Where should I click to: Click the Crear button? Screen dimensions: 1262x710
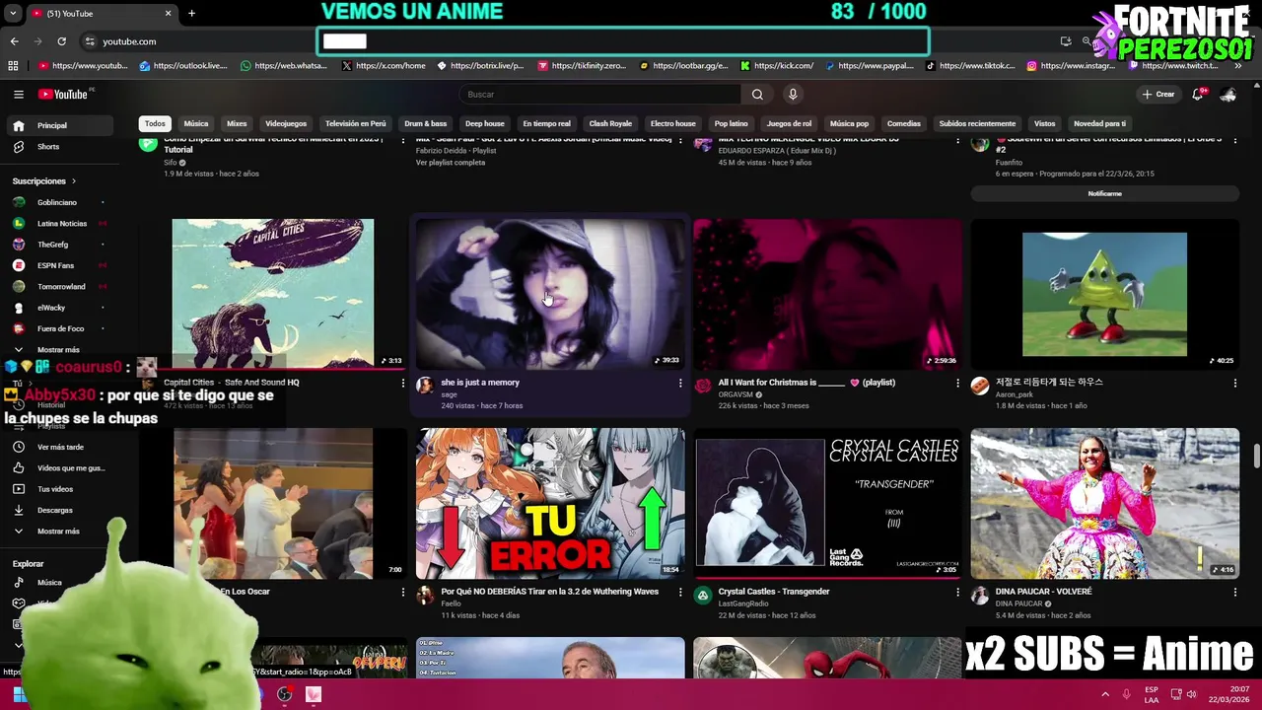(1158, 94)
